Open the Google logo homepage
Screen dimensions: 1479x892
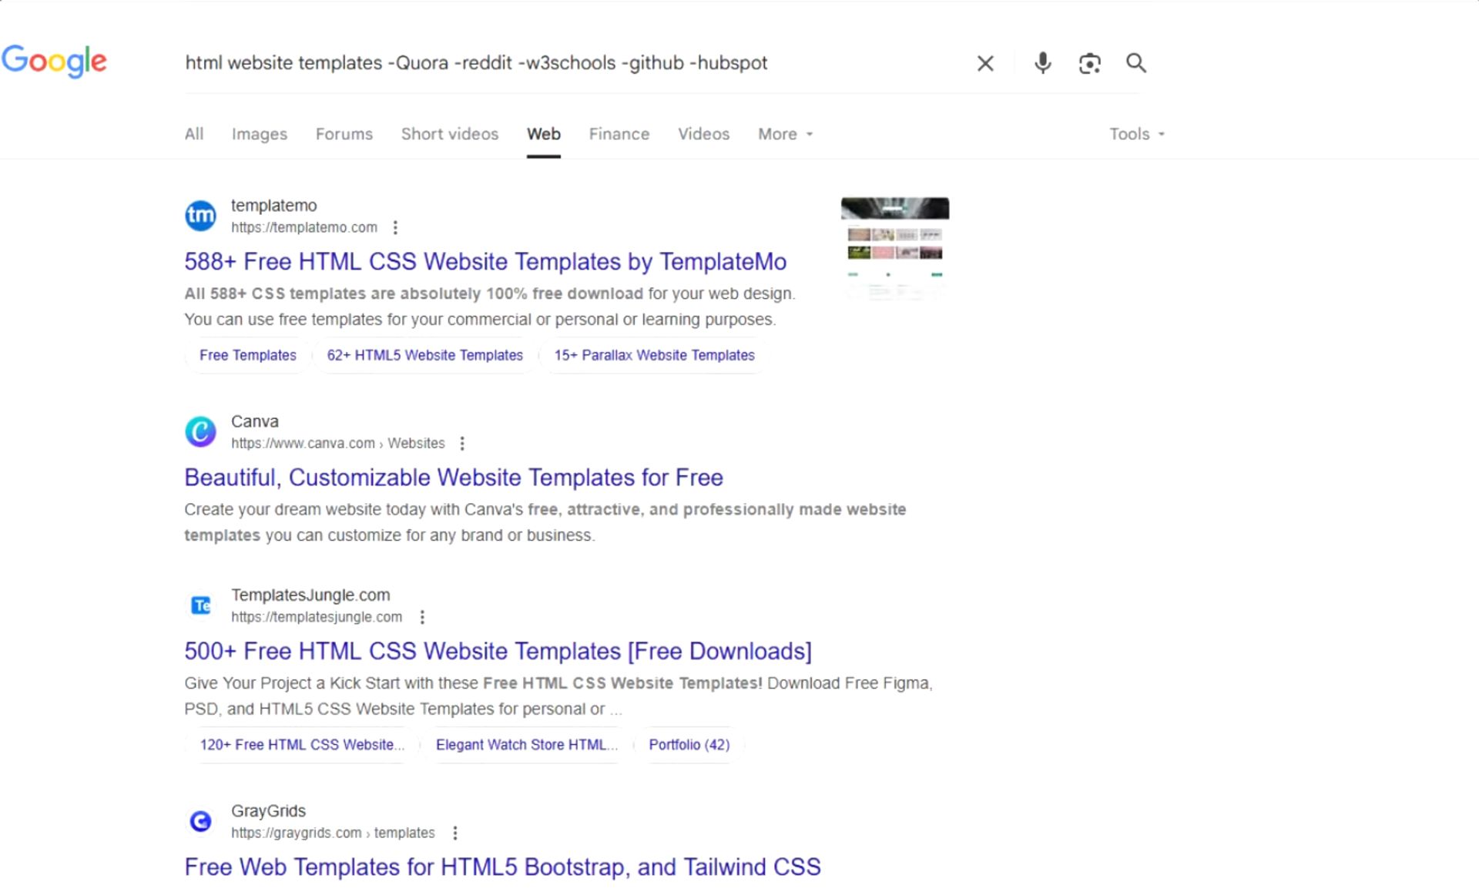[54, 61]
